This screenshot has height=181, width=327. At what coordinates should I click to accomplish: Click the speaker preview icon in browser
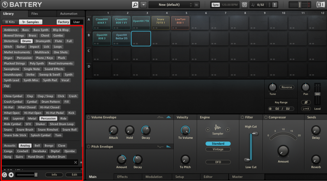pos(11,175)
